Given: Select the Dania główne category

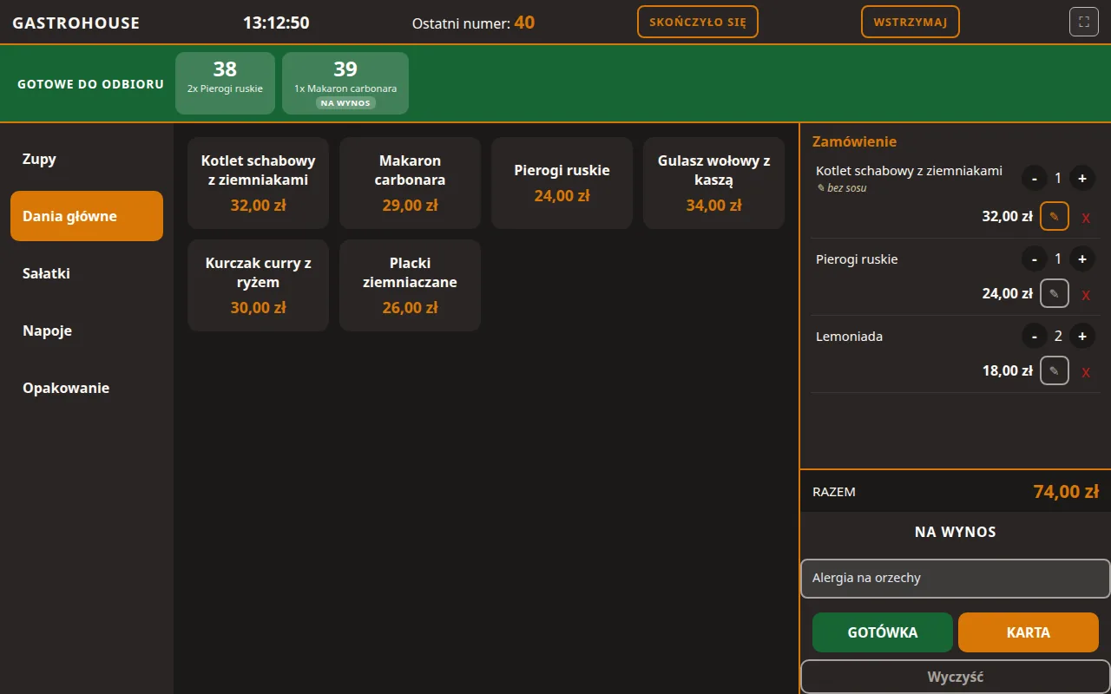Looking at the screenshot, I should (x=87, y=216).
